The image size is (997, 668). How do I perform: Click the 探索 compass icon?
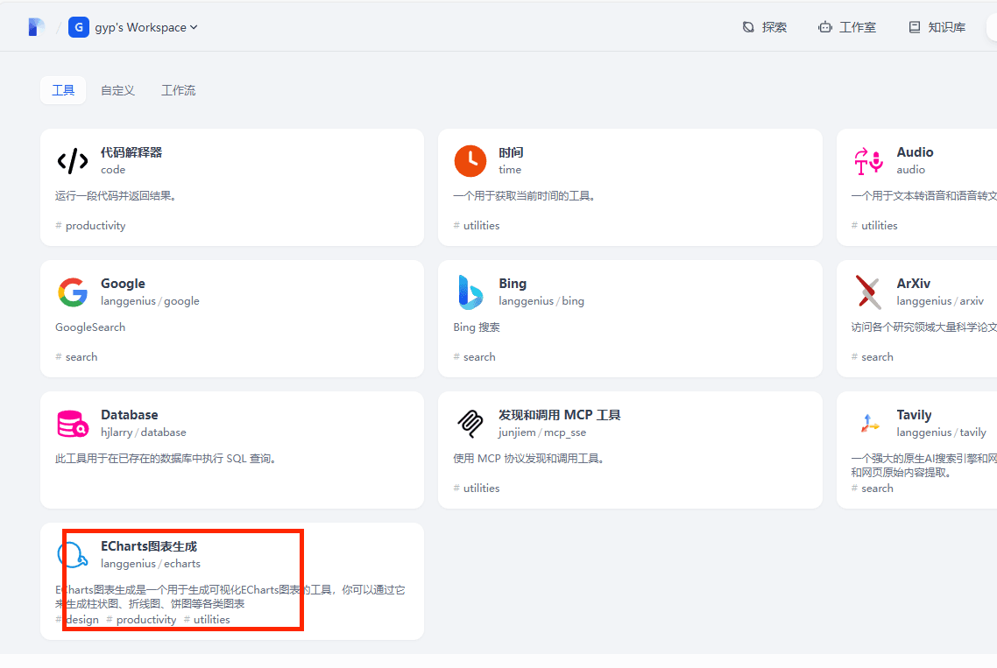748,27
